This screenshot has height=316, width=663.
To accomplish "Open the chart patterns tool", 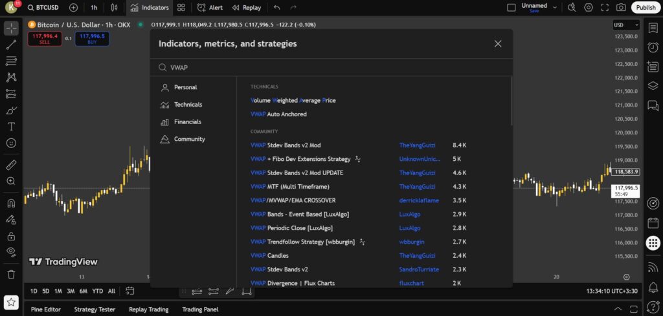I will click(12, 78).
